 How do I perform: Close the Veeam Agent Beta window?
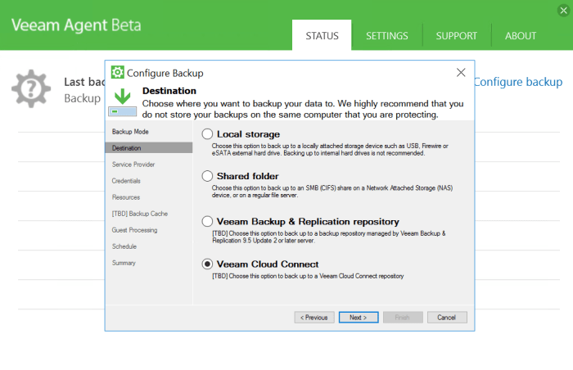[x=563, y=11]
